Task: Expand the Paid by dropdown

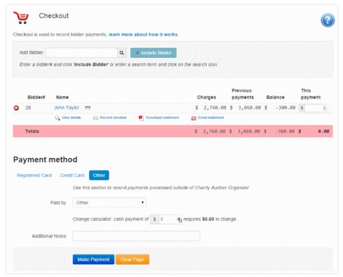Action: click(109, 203)
